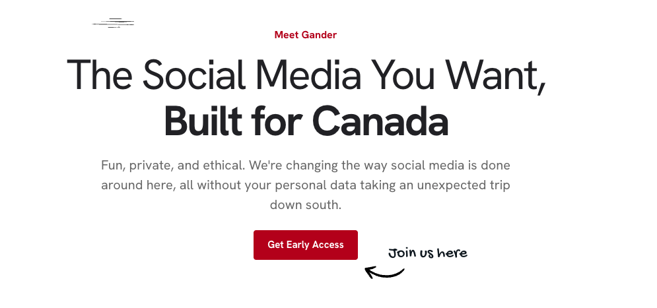This screenshot has height=308, width=657.
Task: Click the paragraph line starting around here
Action: [306, 185]
